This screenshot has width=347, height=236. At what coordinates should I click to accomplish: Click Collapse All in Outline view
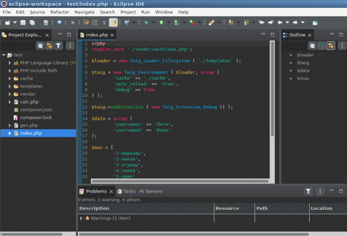pos(312,46)
